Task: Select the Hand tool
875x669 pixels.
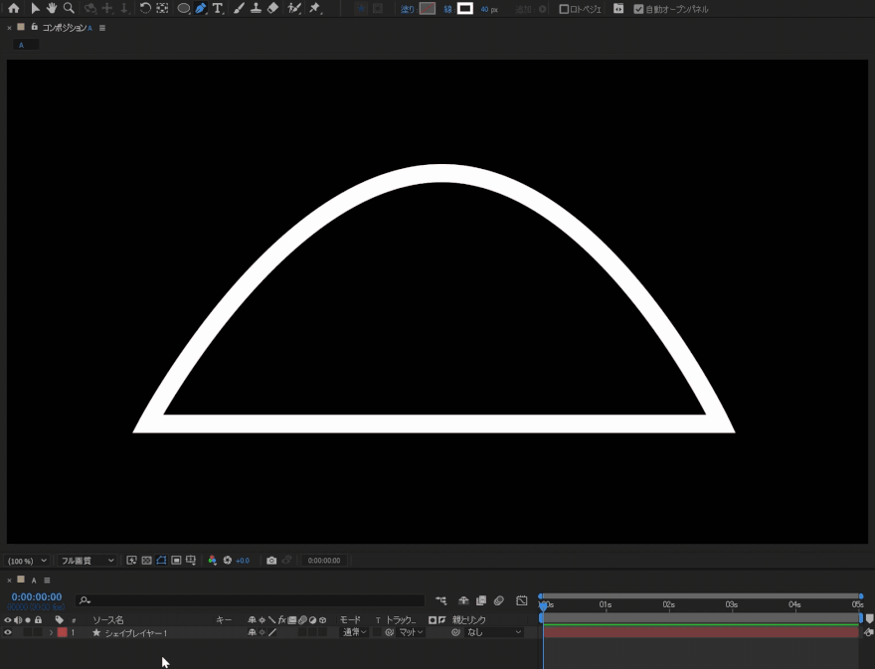Action: 52,8
